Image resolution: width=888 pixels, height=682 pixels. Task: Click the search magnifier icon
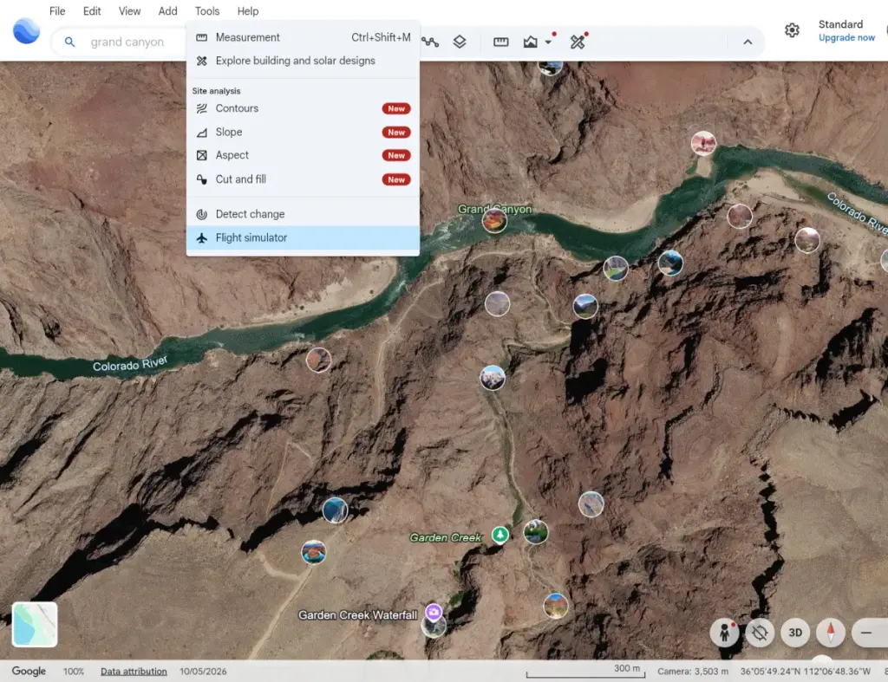[69, 42]
